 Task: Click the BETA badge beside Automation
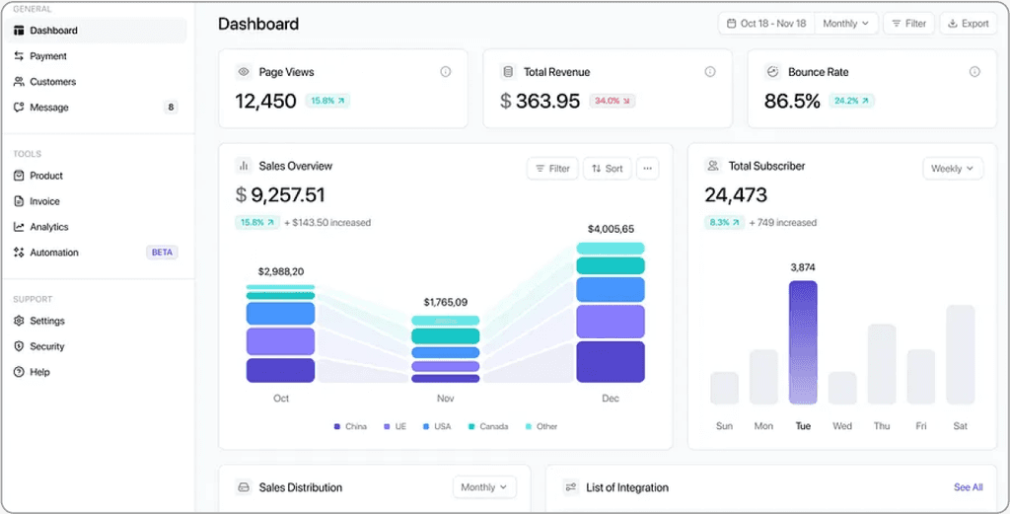pyautogui.click(x=162, y=253)
